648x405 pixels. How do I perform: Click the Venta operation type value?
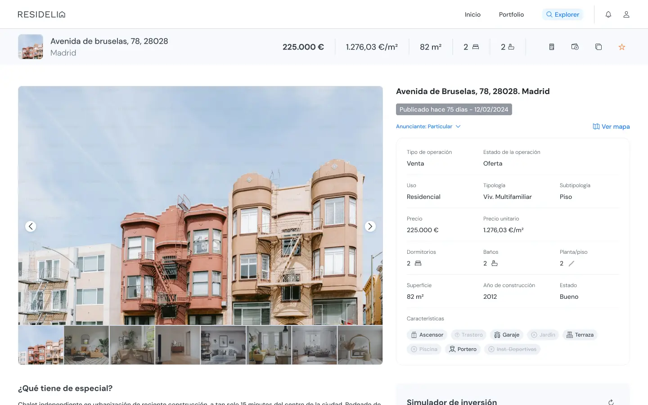(415, 163)
